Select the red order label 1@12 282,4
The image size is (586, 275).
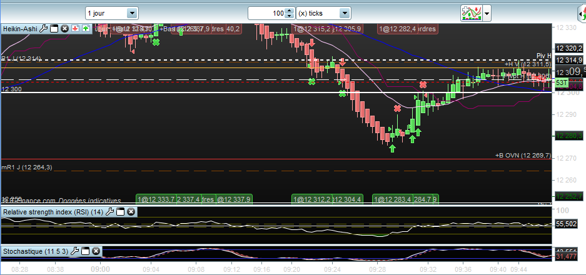click(x=398, y=29)
